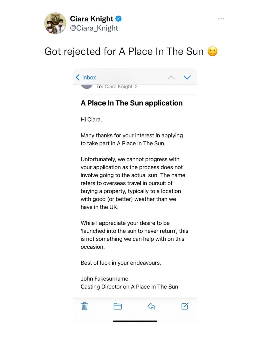270x338 pixels.
Task: Tap the Inbox back label
Action: tap(89, 77)
